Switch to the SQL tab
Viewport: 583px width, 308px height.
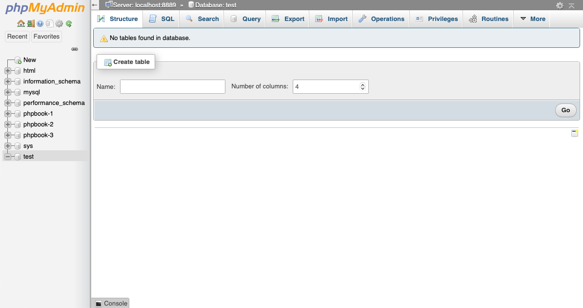(x=161, y=19)
